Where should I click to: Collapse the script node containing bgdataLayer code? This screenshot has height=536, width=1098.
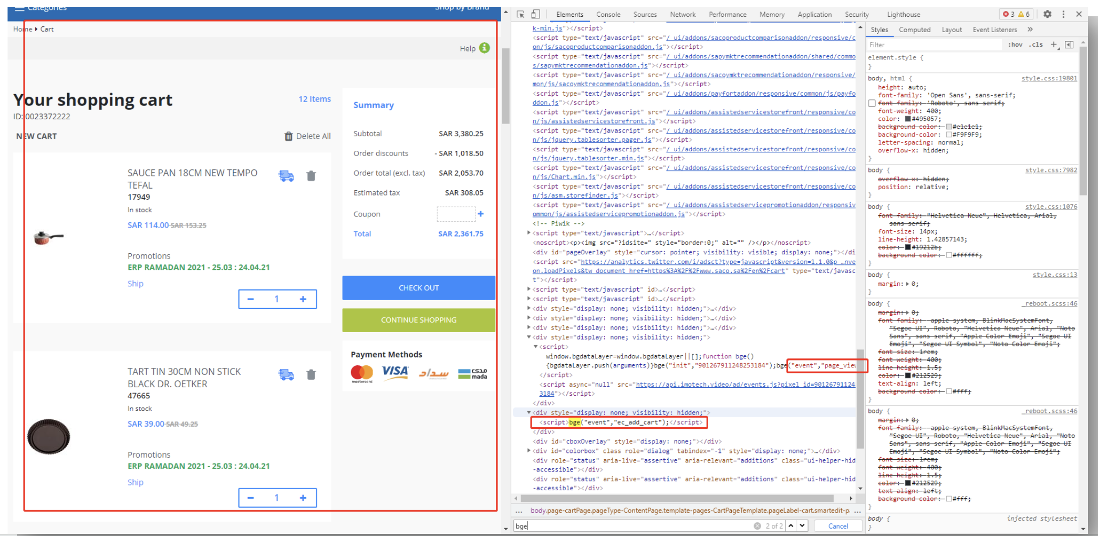point(535,347)
